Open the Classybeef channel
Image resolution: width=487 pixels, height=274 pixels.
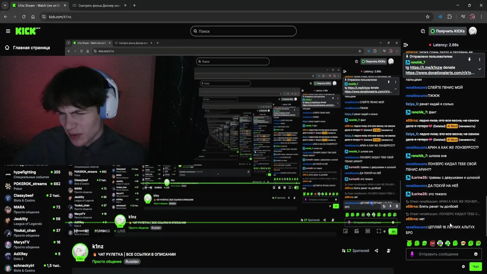pyautogui.click(x=32, y=198)
